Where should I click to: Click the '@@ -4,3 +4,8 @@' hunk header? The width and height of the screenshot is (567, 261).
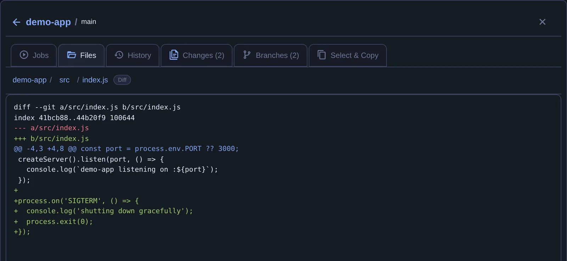(126, 149)
